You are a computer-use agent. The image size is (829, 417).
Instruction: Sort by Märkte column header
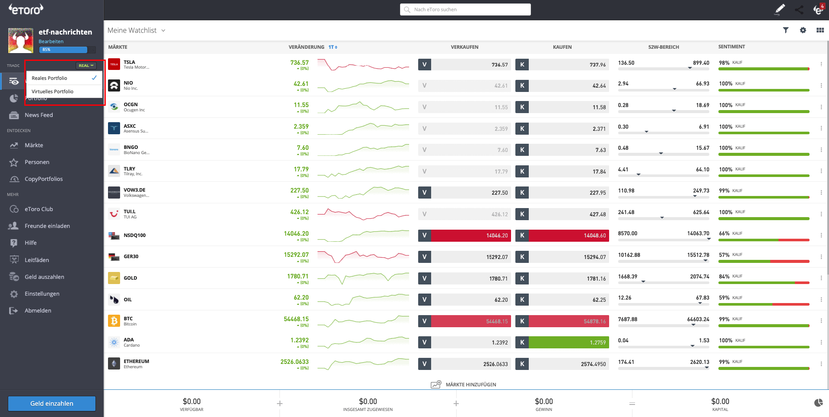pyautogui.click(x=118, y=47)
